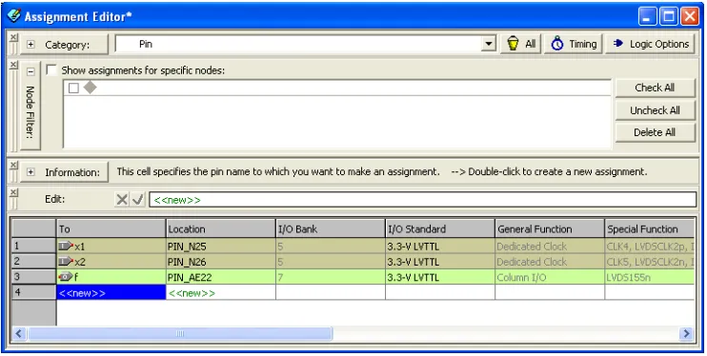Click the I/O Standard column header
The width and height of the screenshot is (707, 356).
click(x=440, y=228)
